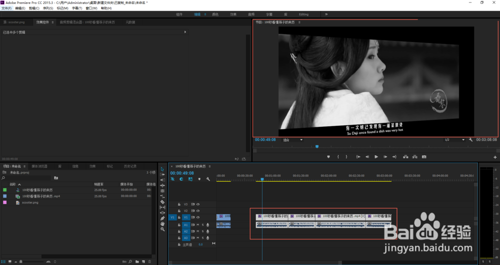Open the 序列(S) menu
This screenshot has height=265, width=500.
pos(48,8)
